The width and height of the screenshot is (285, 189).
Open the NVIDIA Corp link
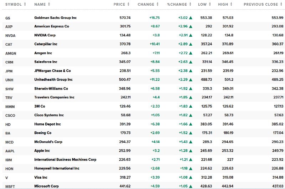coord(45,35)
